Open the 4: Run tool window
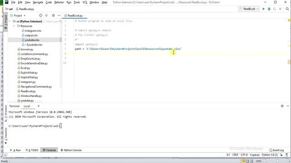The image size is (291, 163). tap(15, 150)
